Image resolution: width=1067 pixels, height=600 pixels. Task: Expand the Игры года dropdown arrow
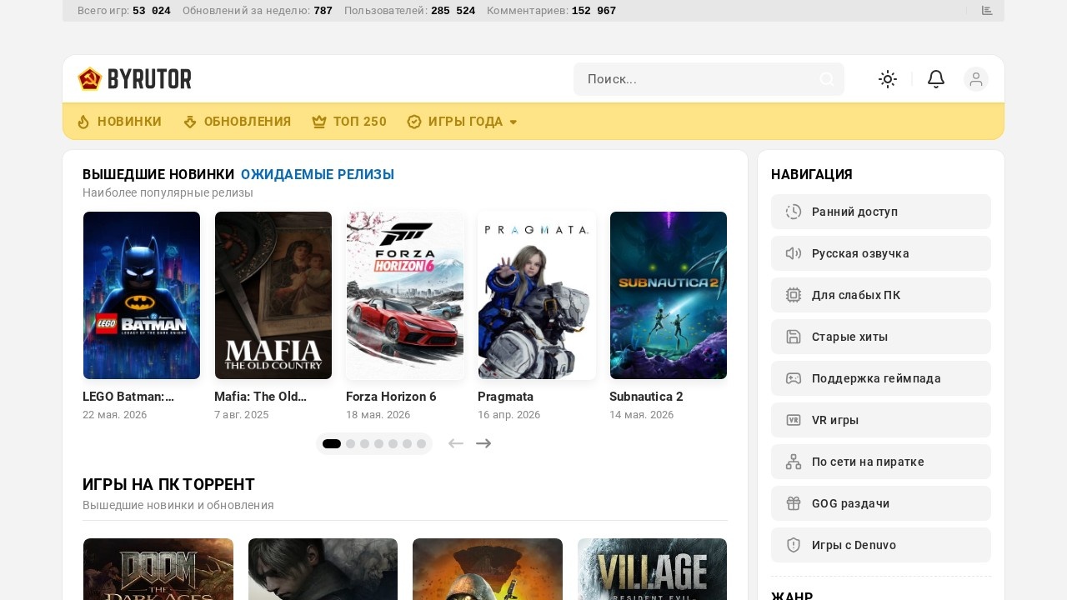click(x=513, y=122)
